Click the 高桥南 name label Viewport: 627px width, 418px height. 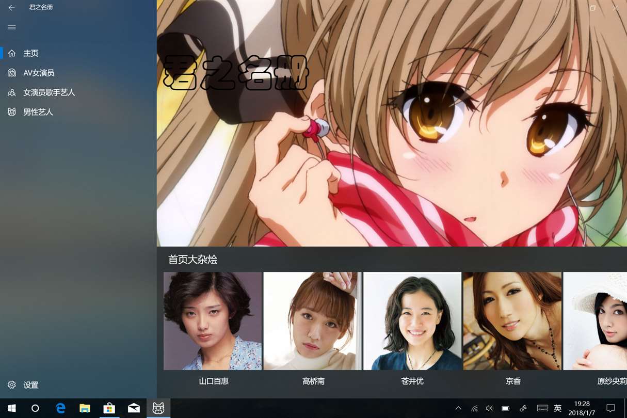313,381
